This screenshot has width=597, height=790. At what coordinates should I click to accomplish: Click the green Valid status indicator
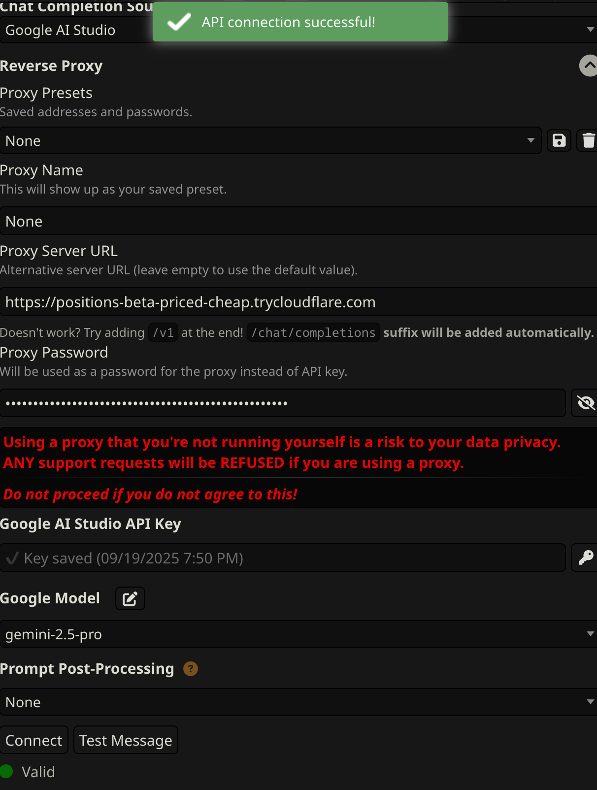tap(7, 772)
